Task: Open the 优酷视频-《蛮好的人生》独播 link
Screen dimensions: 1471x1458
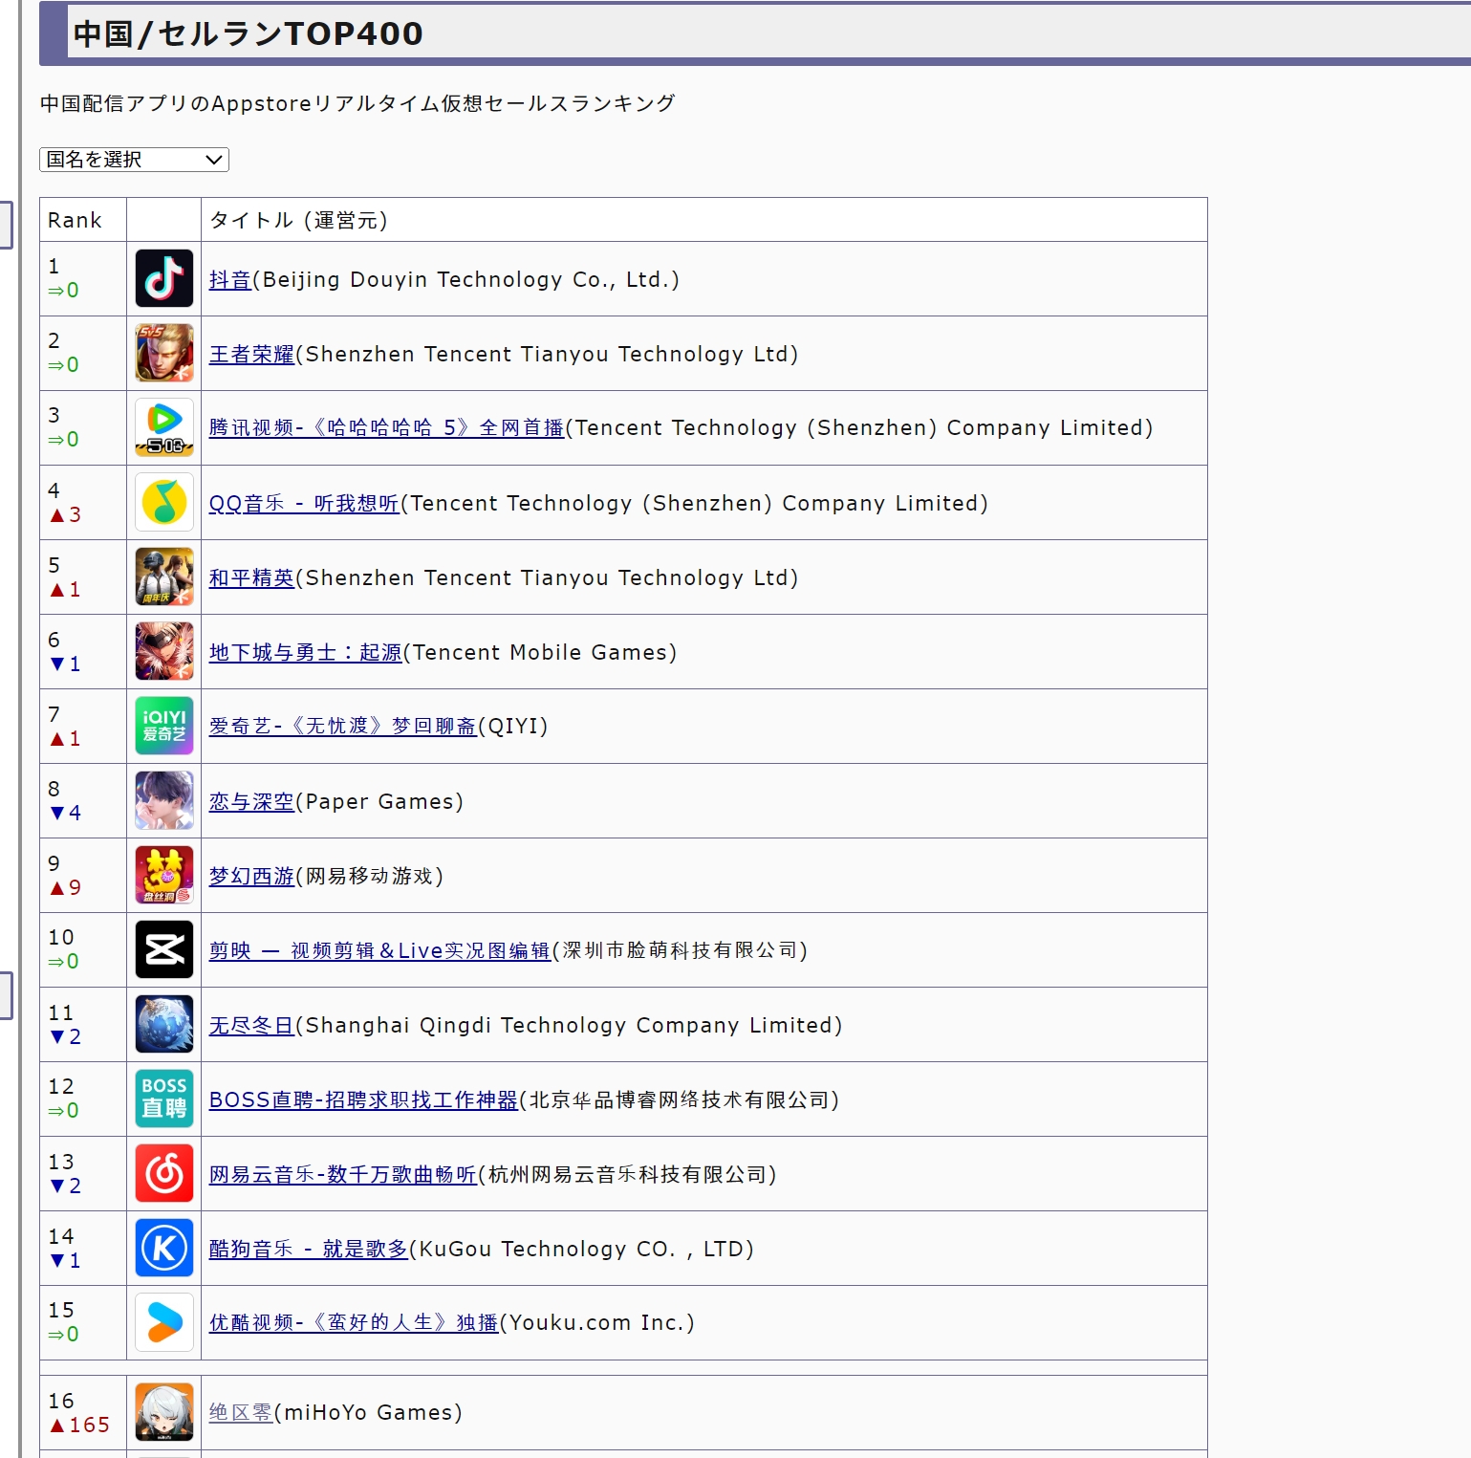Action: pos(354,1323)
